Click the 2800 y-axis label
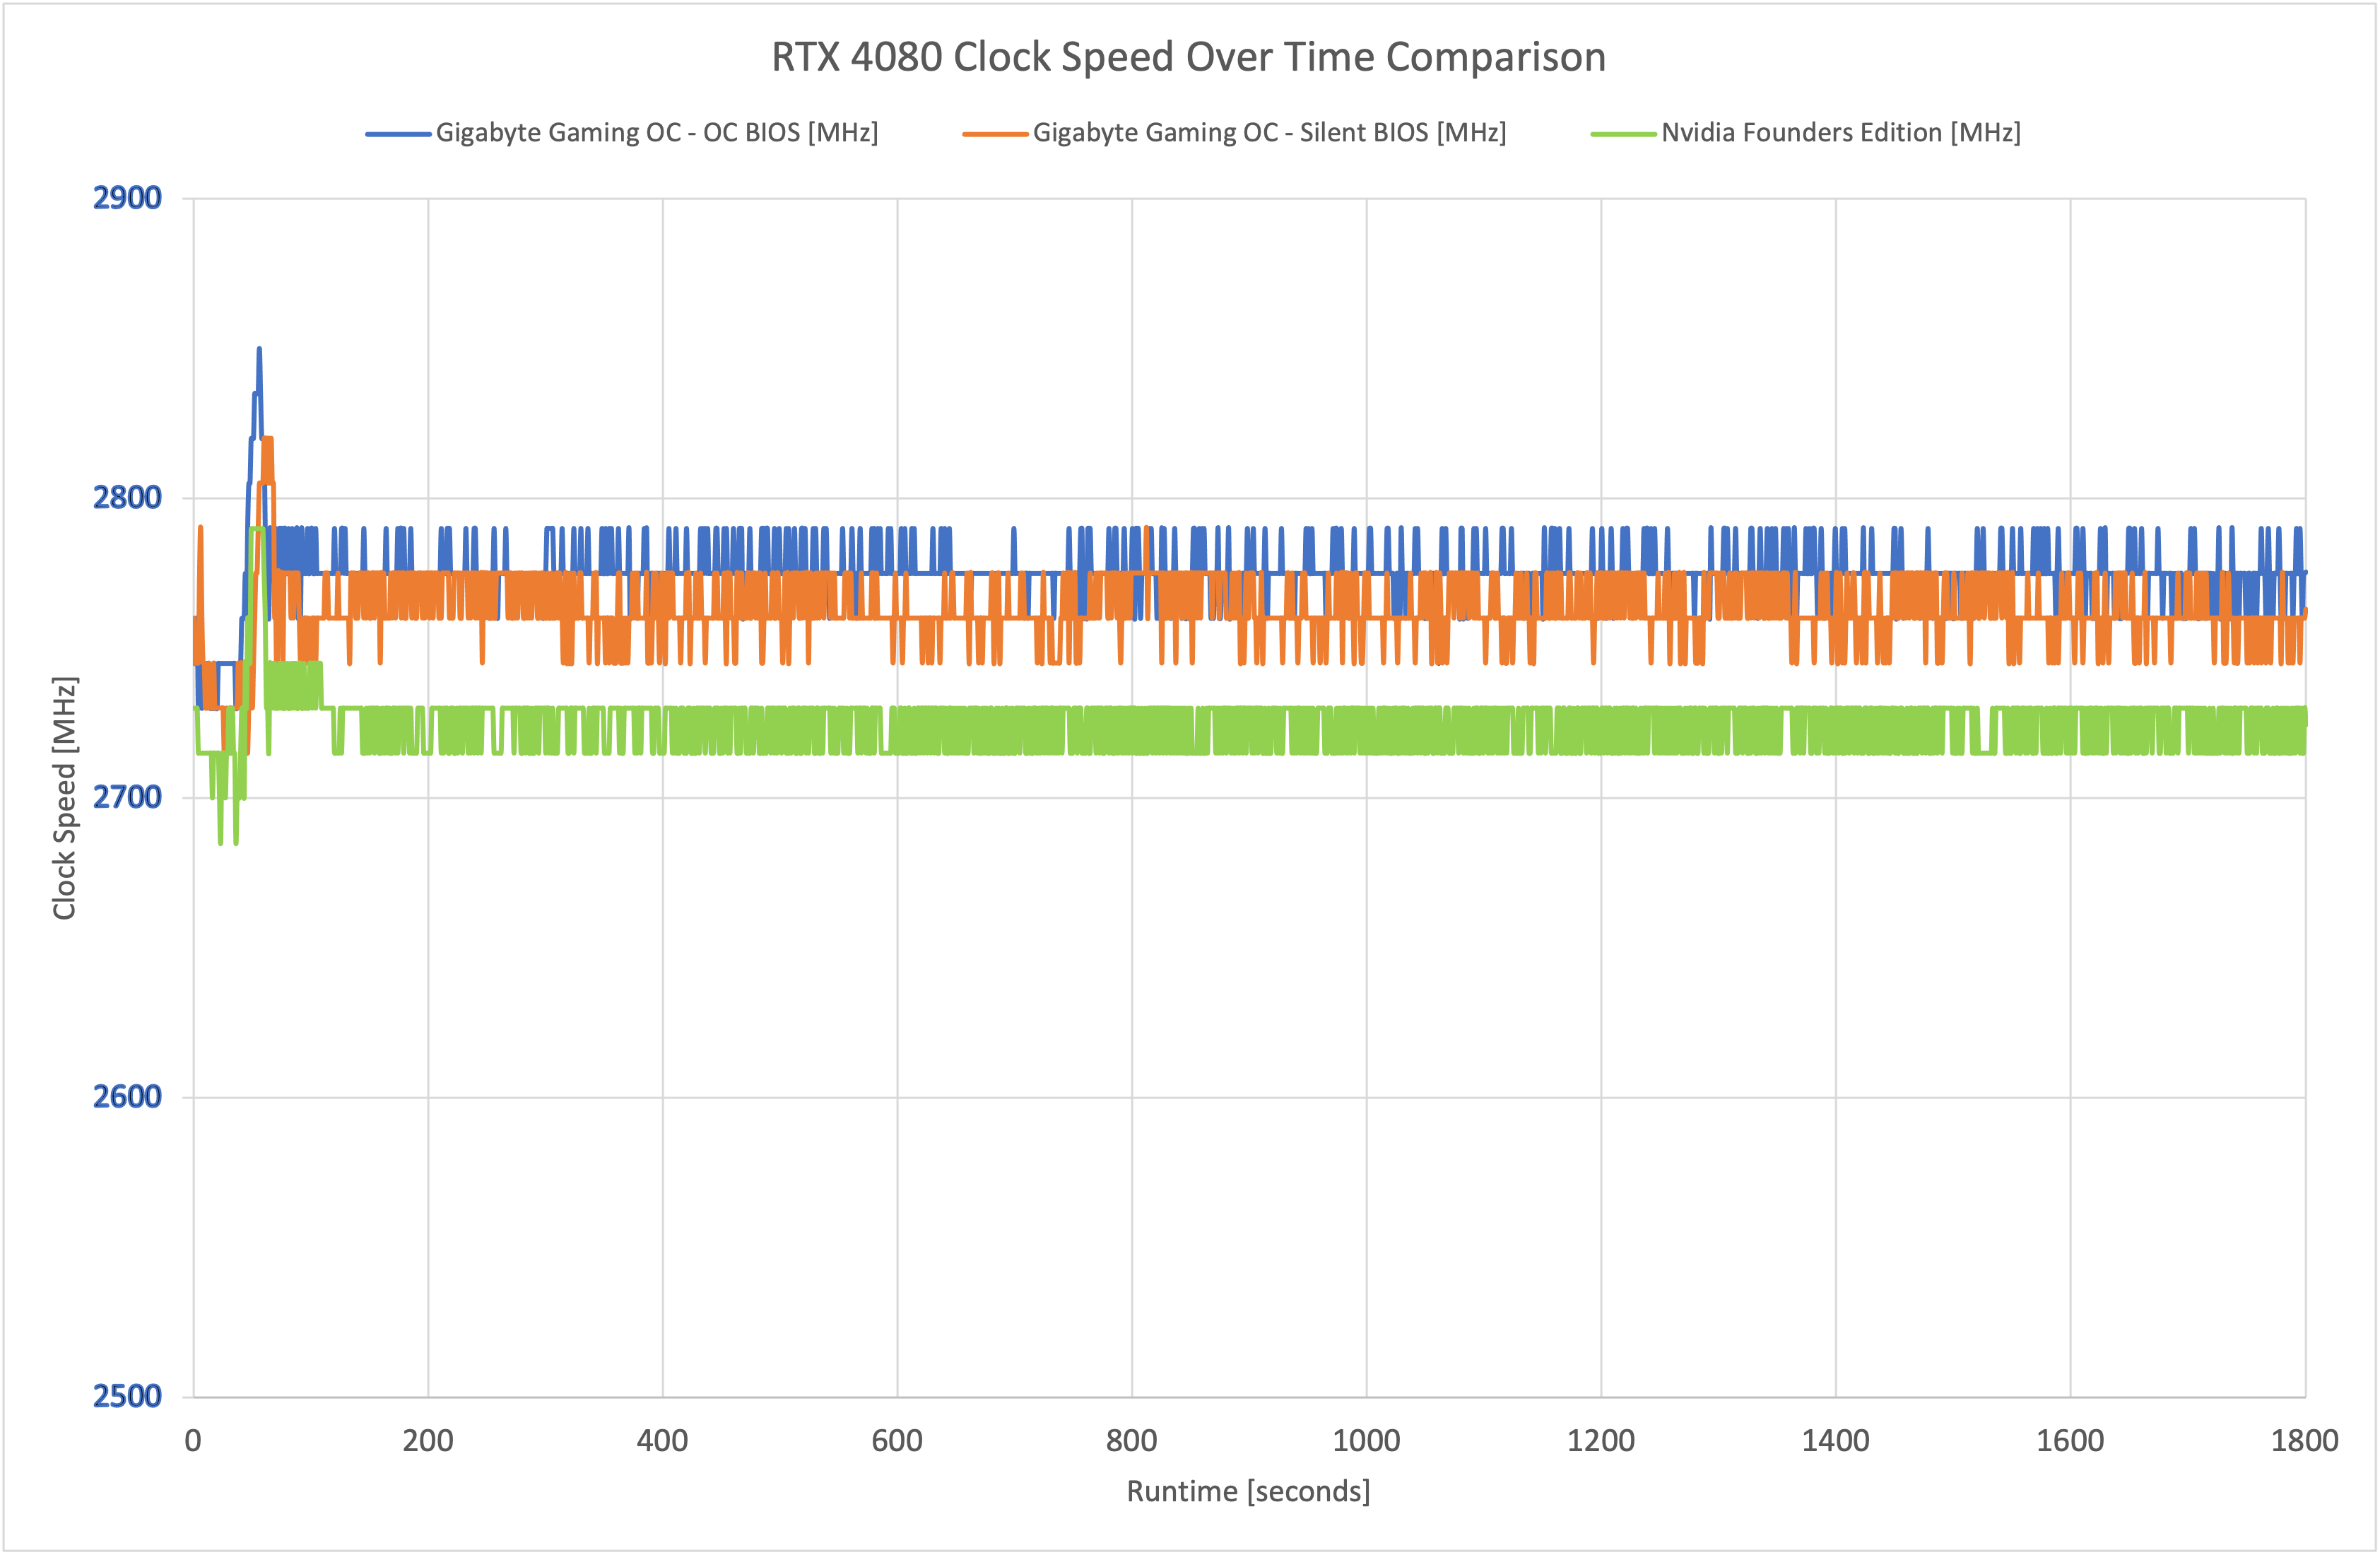Screen dimensions: 2380x1555 click(x=127, y=497)
